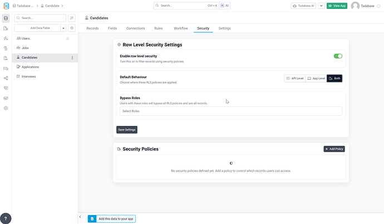
Task: Click the star icon next to Users
Action: [67, 38]
